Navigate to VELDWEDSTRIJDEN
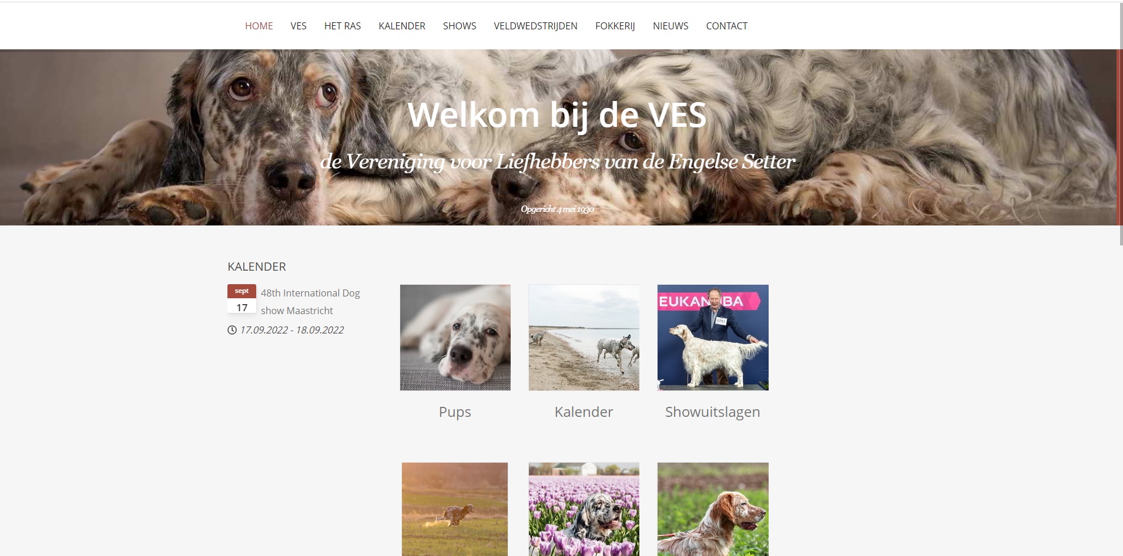The width and height of the screenshot is (1123, 556). pos(535,26)
